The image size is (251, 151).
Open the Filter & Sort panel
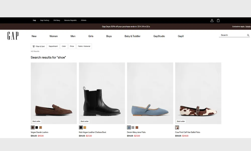(38, 46)
